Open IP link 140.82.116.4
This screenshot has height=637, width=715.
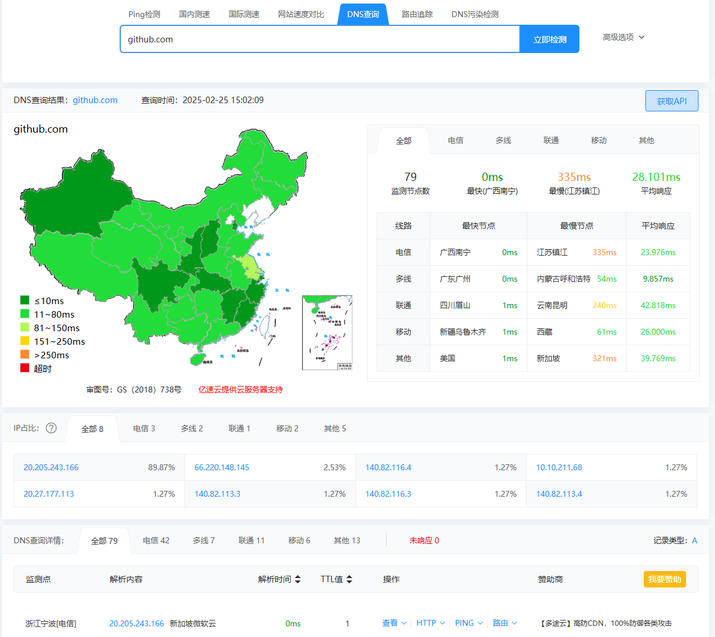pos(388,467)
